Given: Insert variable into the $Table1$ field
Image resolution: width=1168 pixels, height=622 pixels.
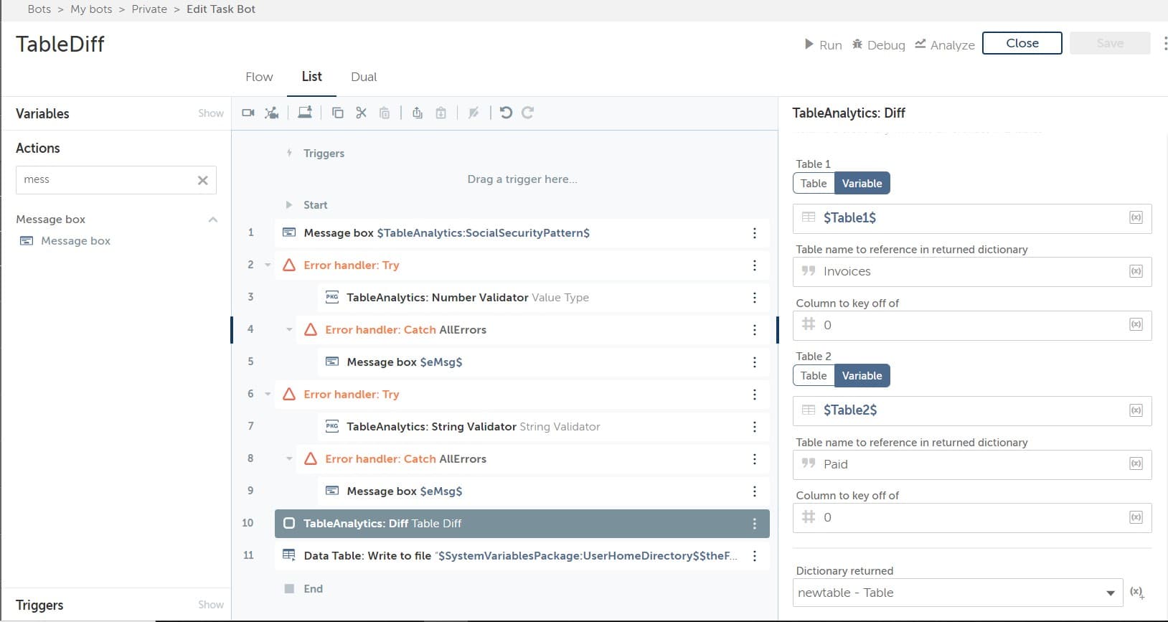Looking at the screenshot, I should [1136, 218].
